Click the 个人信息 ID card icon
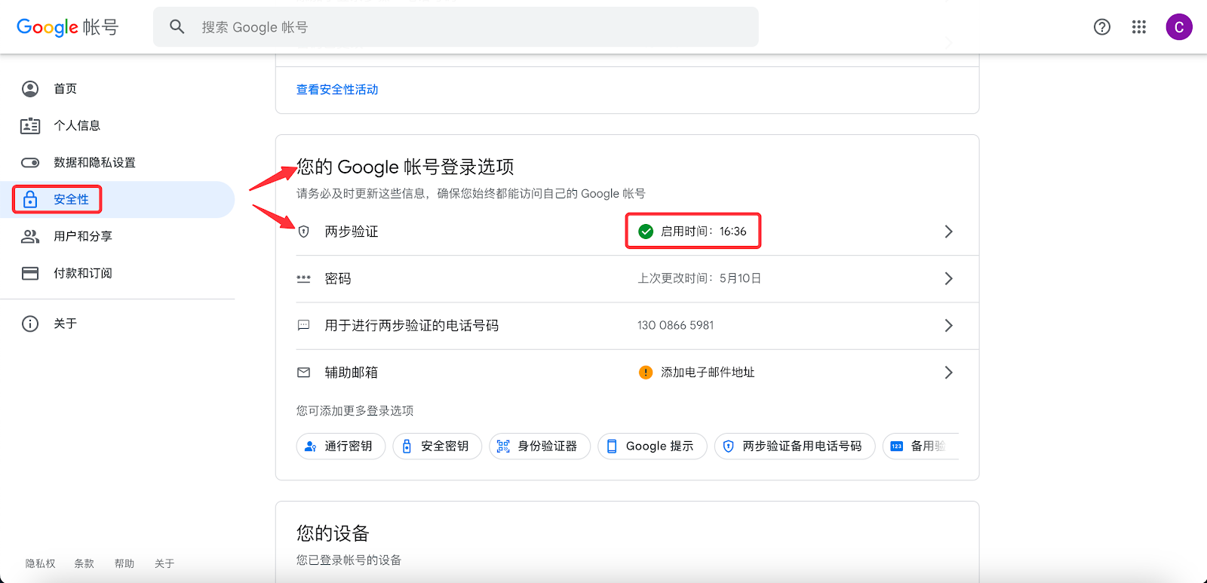Viewport: 1207px width, 583px height. pyautogui.click(x=30, y=126)
